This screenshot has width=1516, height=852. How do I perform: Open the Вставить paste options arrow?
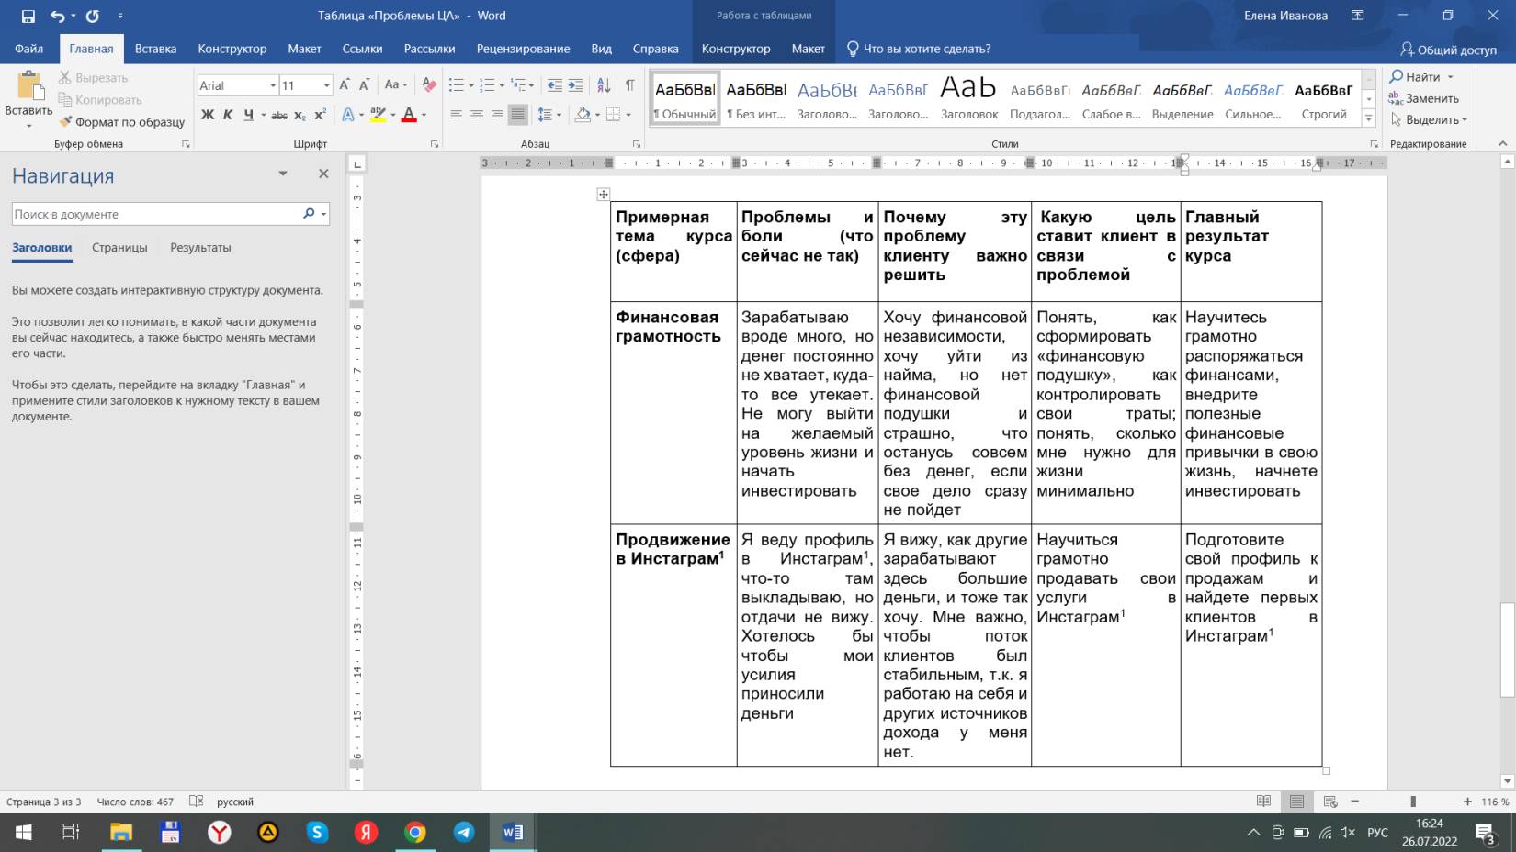(28, 125)
